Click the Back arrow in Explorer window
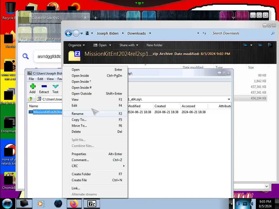Viewport: 279px width, 209px height. 68,33
